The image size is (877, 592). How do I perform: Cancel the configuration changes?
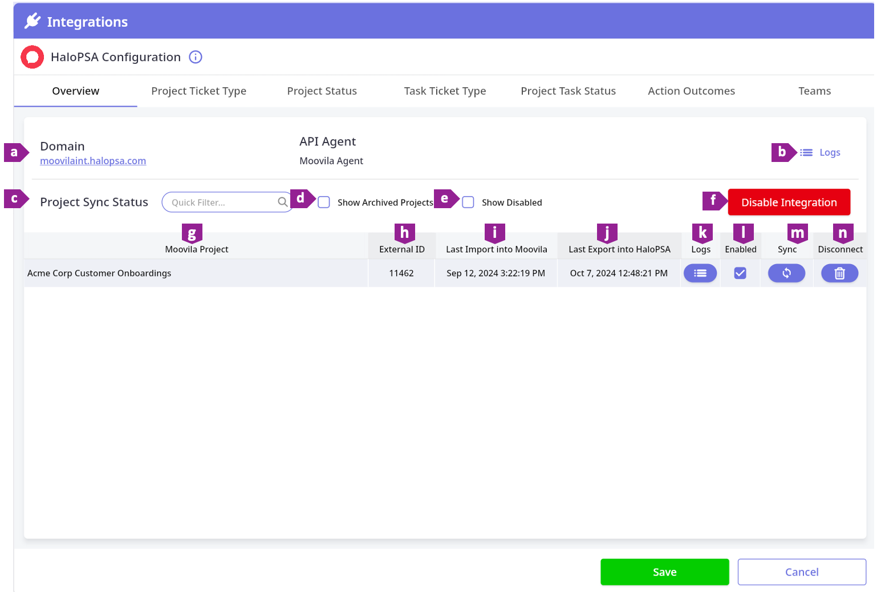click(801, 572)
